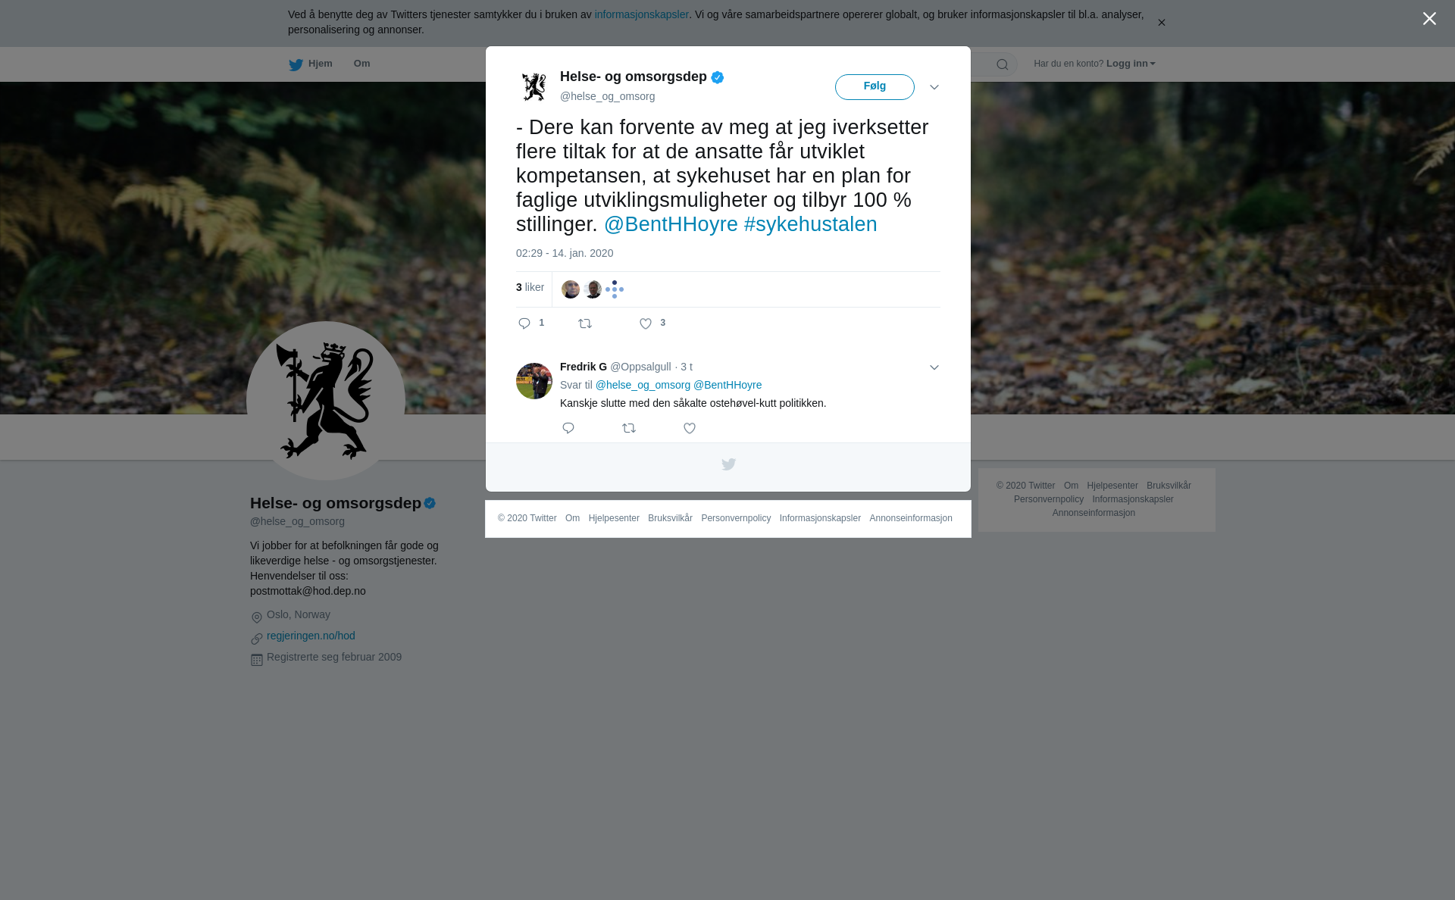This screenshot has height=900, width=1455.
Task: Open the #sykehustalen hashtag link
Action: coord(810,224)
